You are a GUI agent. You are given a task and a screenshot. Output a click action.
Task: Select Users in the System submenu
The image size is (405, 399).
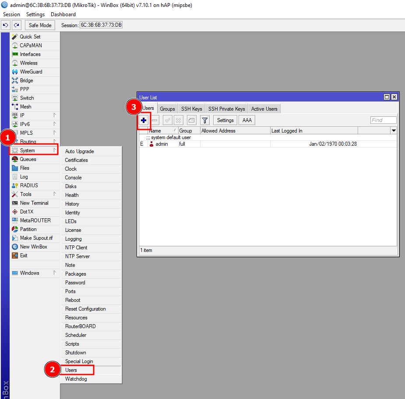pyautogui.click(x=71, y=370)
